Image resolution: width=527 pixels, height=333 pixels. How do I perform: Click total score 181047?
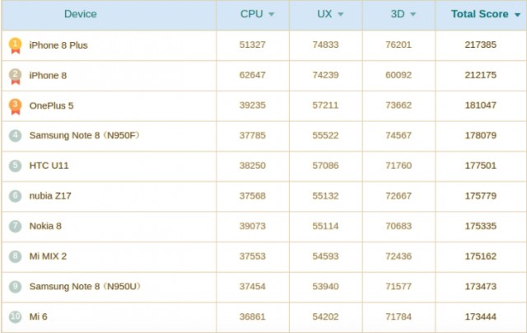point(481,106)
